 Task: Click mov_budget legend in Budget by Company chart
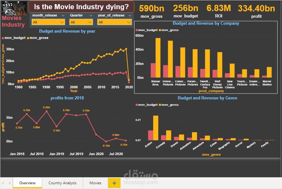click(x=147, y=30)
